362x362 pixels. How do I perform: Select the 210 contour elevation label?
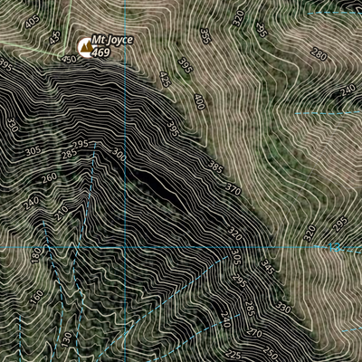(x=62, y=214)
